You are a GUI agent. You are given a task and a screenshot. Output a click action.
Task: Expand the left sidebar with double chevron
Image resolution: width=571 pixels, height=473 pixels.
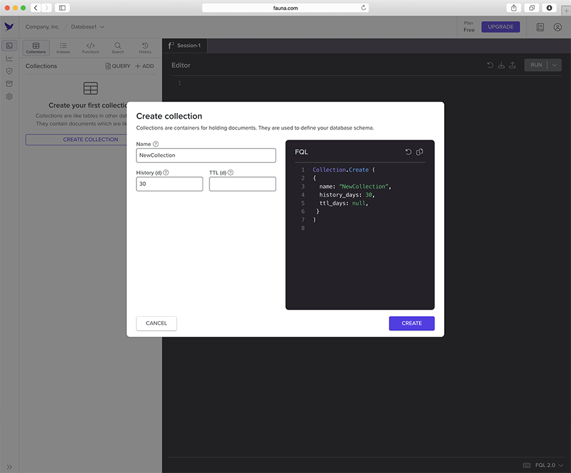9,467
